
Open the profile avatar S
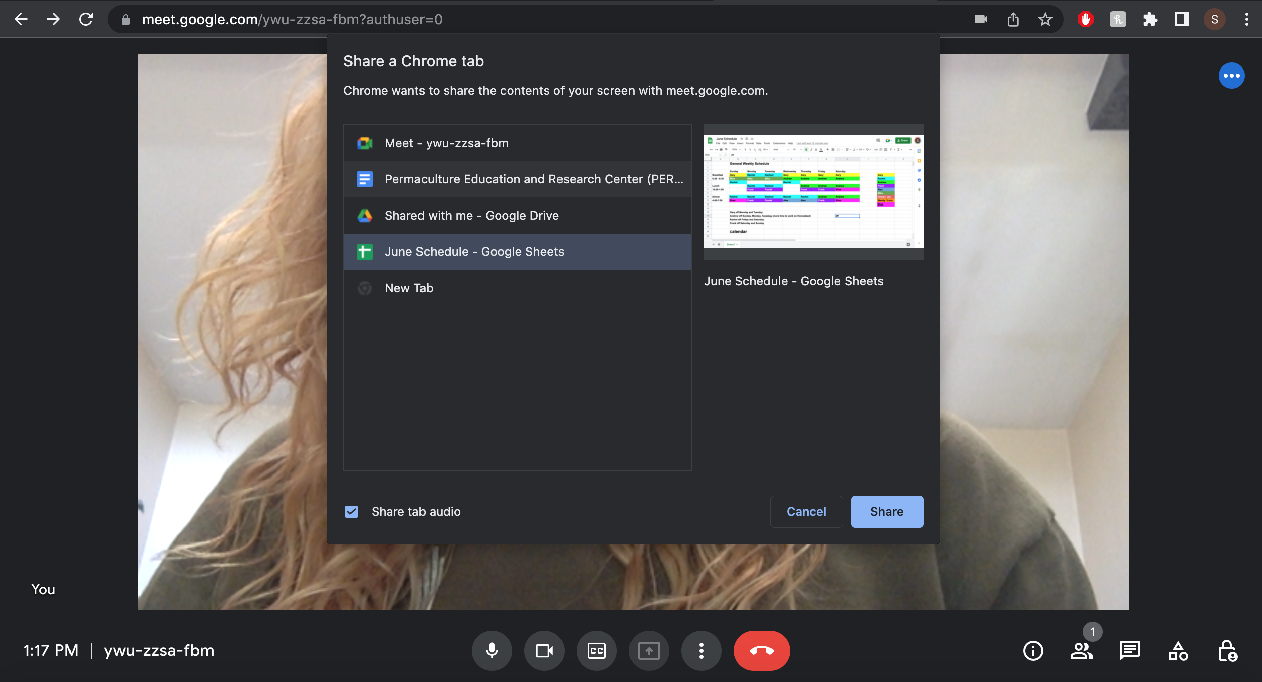pos(1214,19)
